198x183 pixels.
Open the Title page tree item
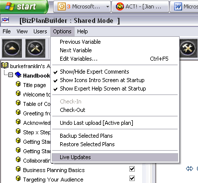[x=34, y=85]
